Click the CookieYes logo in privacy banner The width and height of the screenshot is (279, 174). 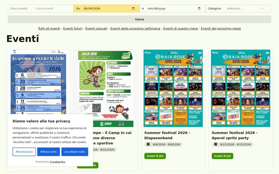[x=57, y=162]
